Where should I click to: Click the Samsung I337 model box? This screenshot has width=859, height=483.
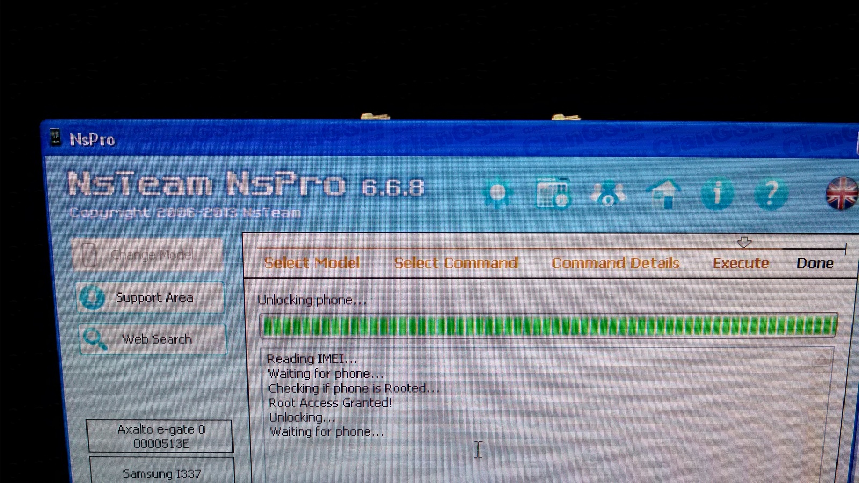[x=161, y=471]
